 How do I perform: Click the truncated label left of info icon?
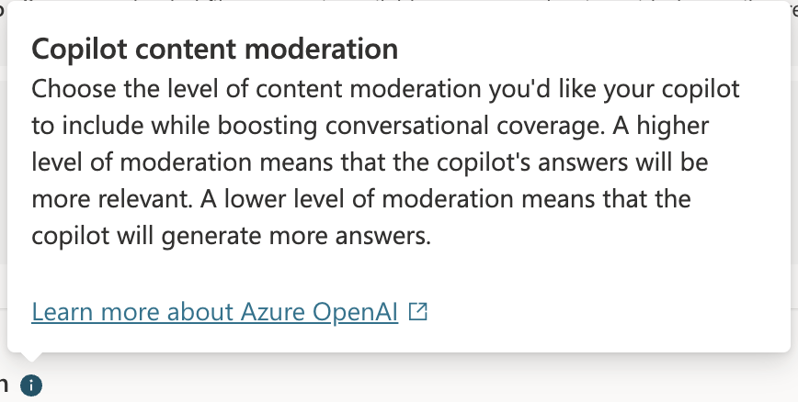coord(4,385)
